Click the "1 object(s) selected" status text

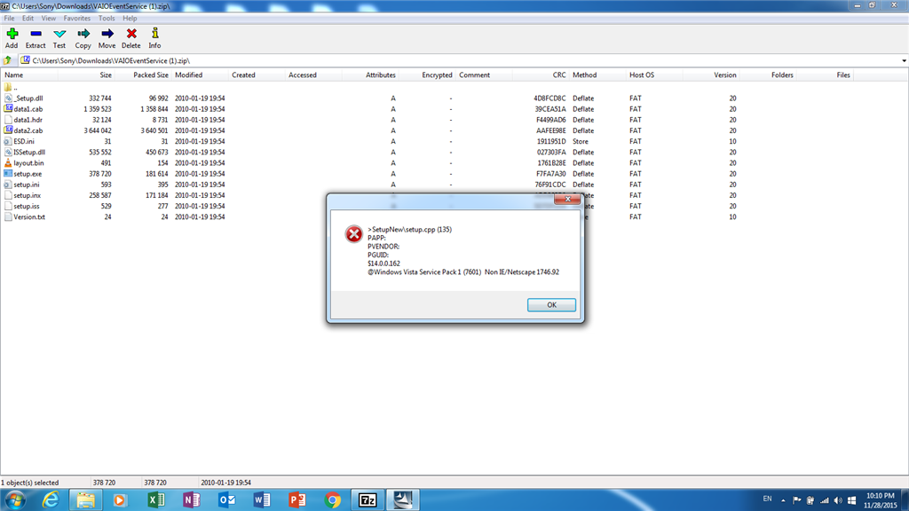click(x=29, y=483)
